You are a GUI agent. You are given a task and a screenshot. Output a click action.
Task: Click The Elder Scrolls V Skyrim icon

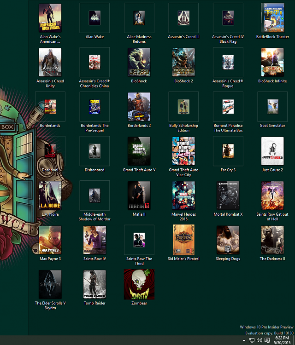(x=50, y=284)
